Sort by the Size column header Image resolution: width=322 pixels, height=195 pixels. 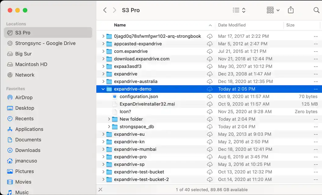pyautogui.click(x=290, y=25)
